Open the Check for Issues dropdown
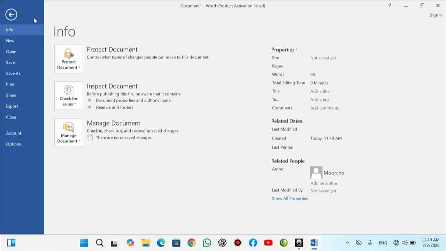 pyautogui.click(x=69, y=96)
